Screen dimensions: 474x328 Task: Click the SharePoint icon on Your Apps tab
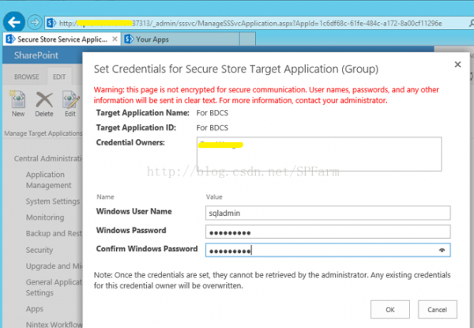[129, 39]
